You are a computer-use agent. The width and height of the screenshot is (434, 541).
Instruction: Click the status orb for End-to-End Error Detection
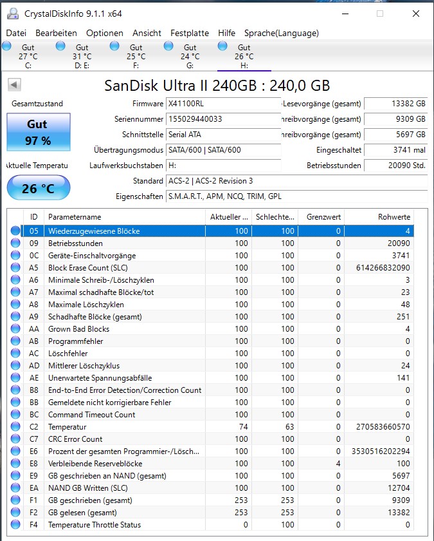click(x=15, y=390)
